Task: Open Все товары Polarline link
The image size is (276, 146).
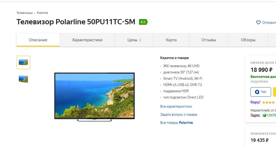Action: coord(177,122)
